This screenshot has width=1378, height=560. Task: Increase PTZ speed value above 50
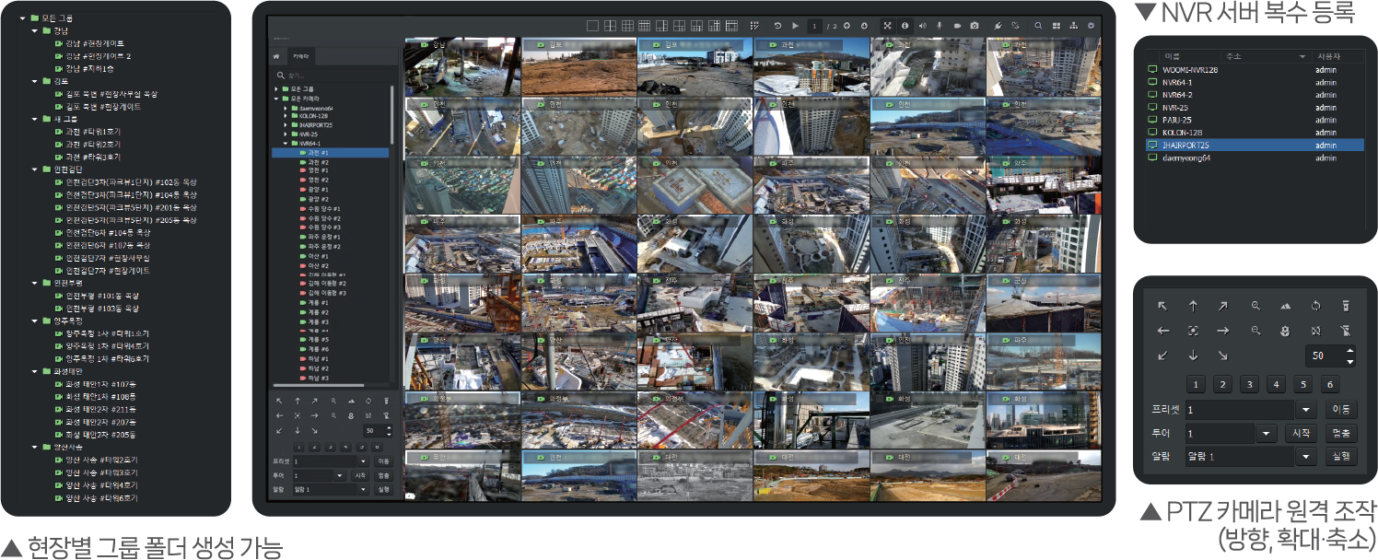(x=1350, y=351)
